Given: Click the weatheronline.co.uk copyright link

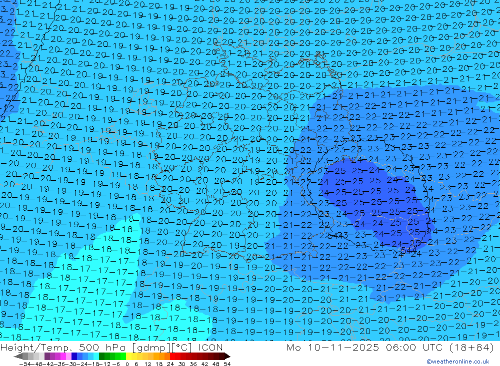Looking at the screenshot, I should [x=457, y=362].
